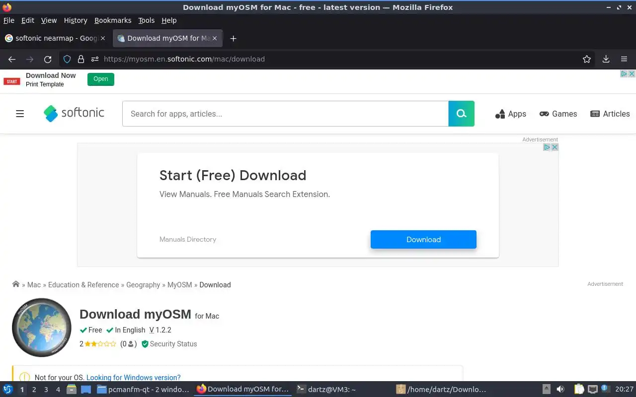Image resolution: width=636 pixels, height=397 pixels.
Task: Go back to the previous page
Action: tap(12, 59)
